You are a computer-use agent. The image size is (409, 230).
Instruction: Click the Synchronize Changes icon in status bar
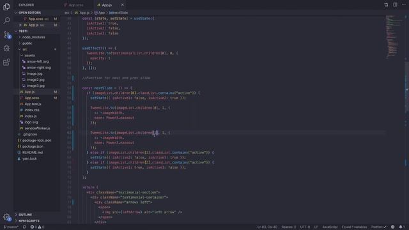coord(24,227)
